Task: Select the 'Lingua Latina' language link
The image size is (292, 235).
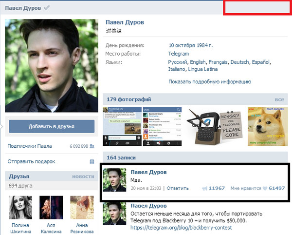Action: (x=203, y=69)
